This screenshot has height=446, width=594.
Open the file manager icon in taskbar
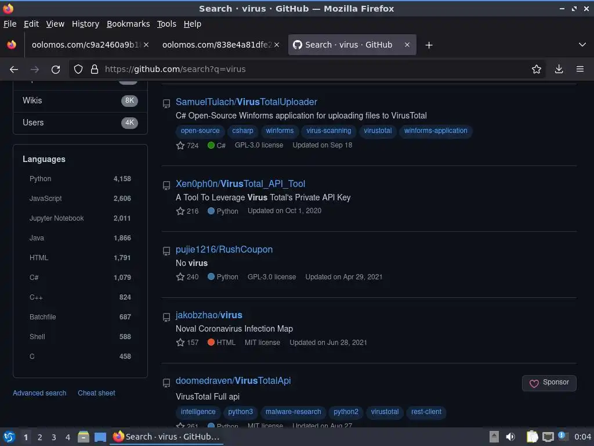(84, 437)
